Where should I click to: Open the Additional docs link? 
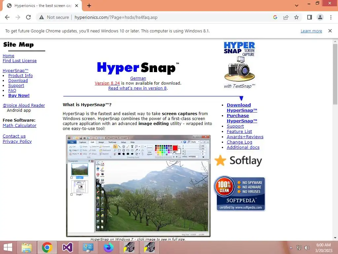tap(243, 148)
